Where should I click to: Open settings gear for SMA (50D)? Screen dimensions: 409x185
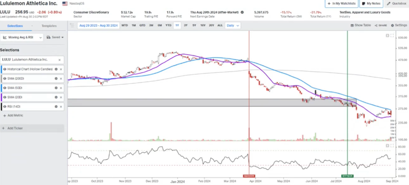click(x=56, y=88)
